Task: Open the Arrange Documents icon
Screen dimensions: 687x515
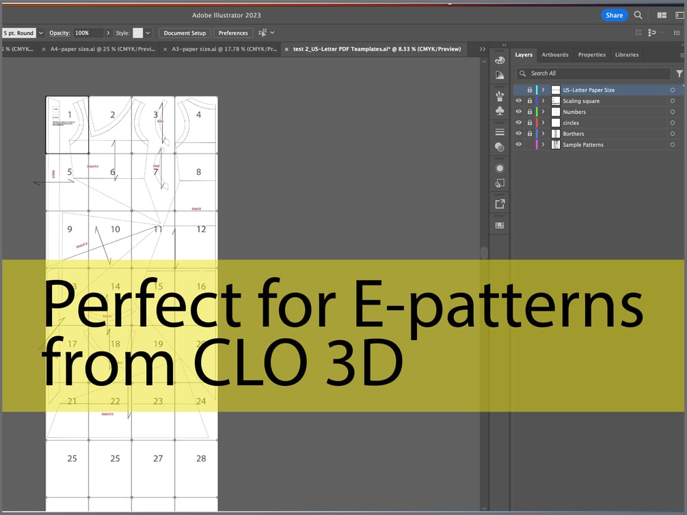Action: point(662,15)
